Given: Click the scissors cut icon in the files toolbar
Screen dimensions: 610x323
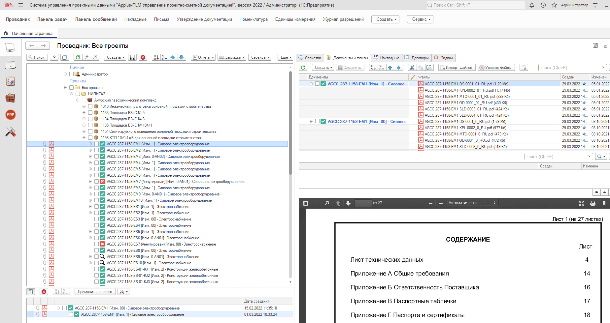Looking at the screenshot, I should [412, 68].
